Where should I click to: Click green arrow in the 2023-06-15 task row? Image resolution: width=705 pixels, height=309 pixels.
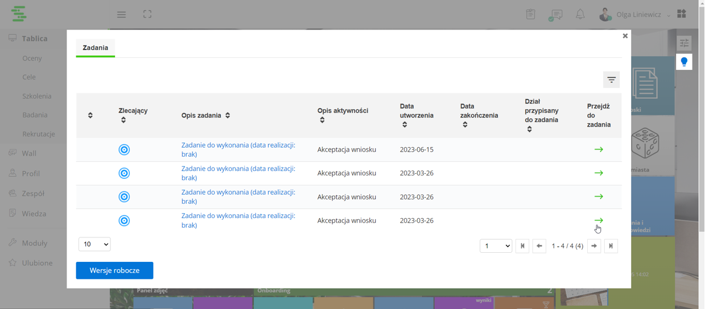599,149
